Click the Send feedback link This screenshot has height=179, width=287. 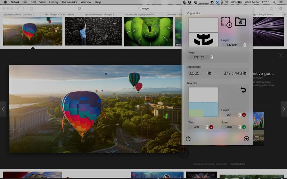(x=238, y=164)
